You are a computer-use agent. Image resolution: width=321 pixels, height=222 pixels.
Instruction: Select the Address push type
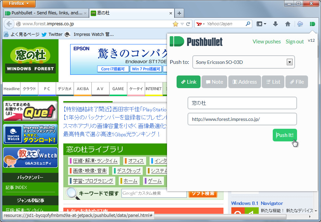[244, 82]
